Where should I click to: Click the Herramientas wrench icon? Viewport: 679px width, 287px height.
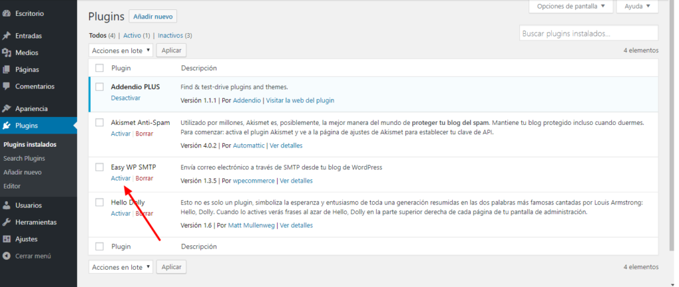click(x=6, y=222)
